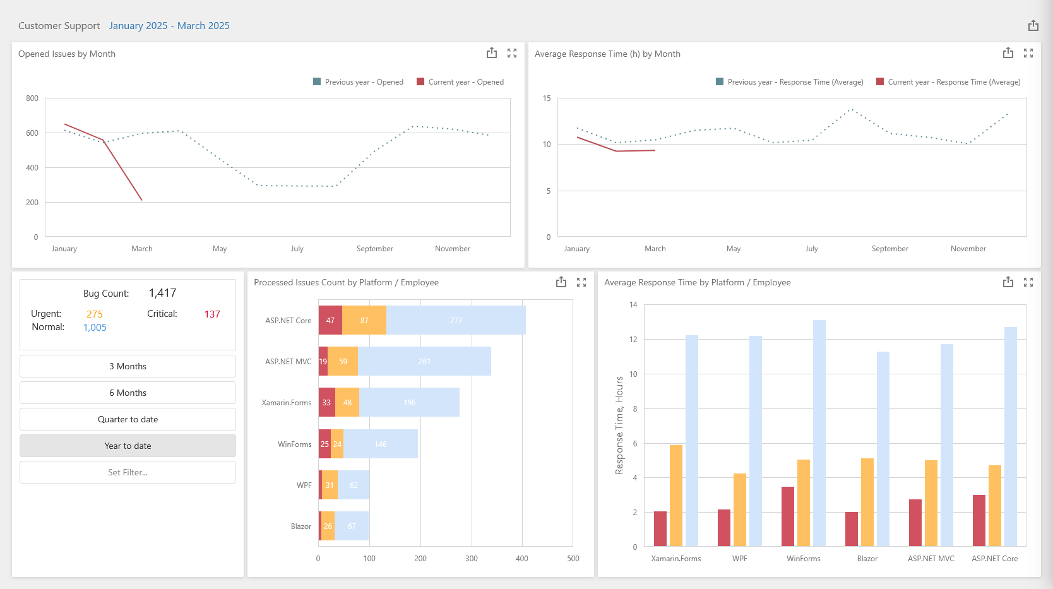Maximize the Processed Issues Count panel
The width and height of the screenshot is (1053, 589).
click(x=581, y=282)
